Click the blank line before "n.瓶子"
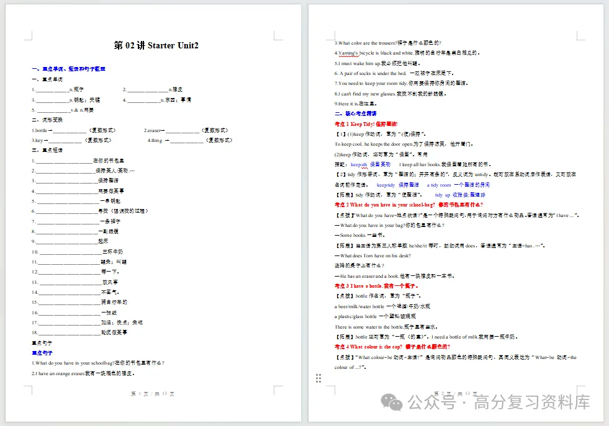609x426 pixels. coord(52,90)
